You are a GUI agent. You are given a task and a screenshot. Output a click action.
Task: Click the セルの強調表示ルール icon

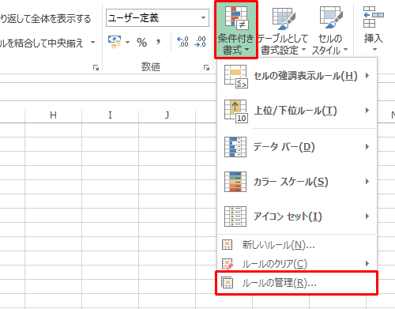coord(236,77)
